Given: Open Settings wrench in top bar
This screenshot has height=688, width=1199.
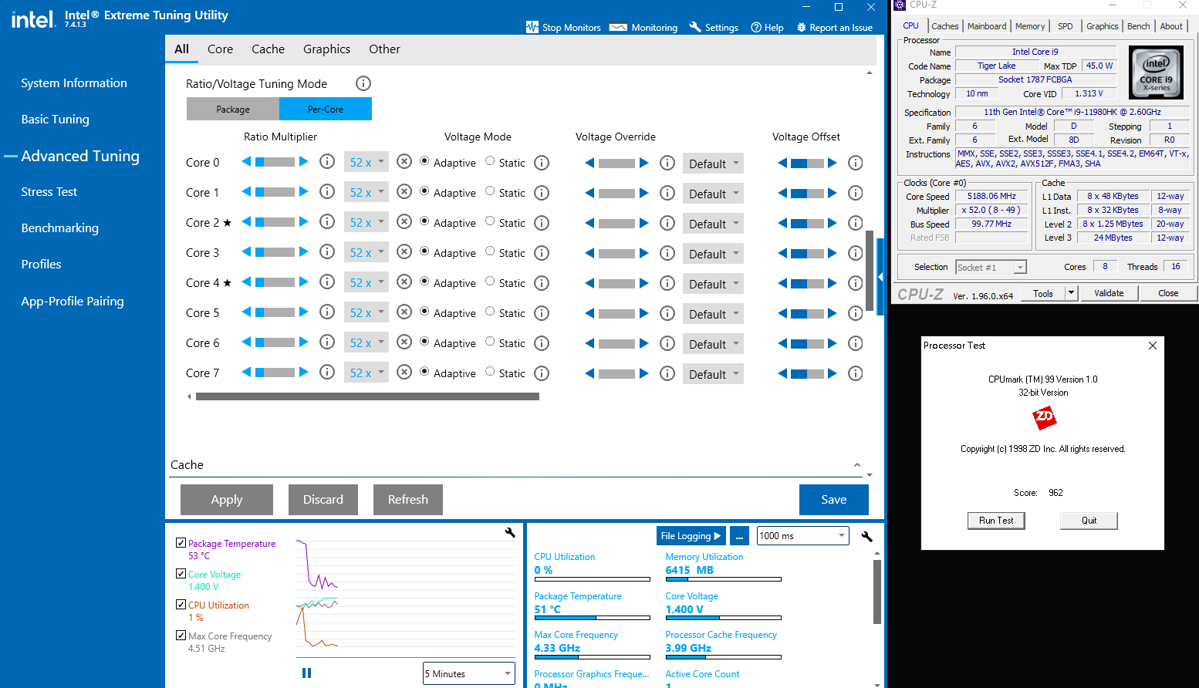Looking at the screenshot, I should click(x=714, y=27).
